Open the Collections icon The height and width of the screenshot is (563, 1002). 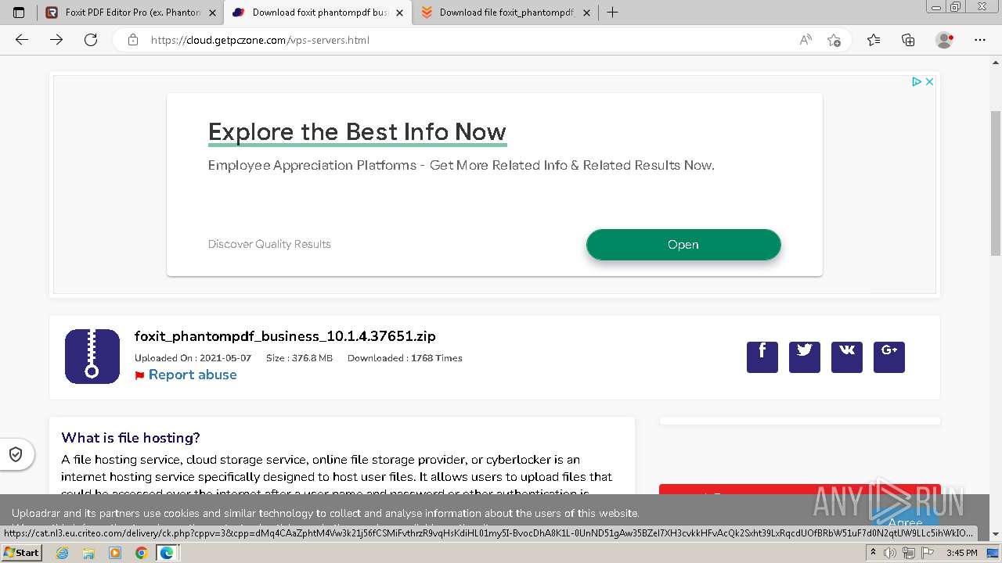pos(908,40)
